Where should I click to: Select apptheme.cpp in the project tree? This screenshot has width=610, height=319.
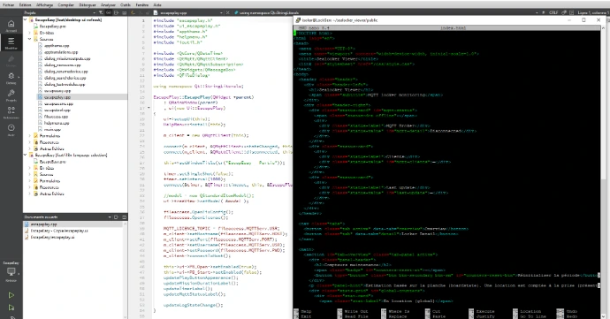(57, 46)
